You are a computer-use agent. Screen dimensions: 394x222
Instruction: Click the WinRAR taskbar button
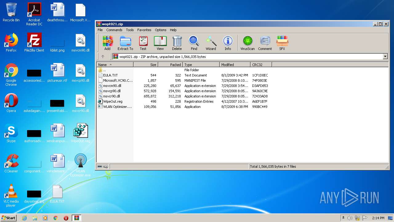click(76, 218)
